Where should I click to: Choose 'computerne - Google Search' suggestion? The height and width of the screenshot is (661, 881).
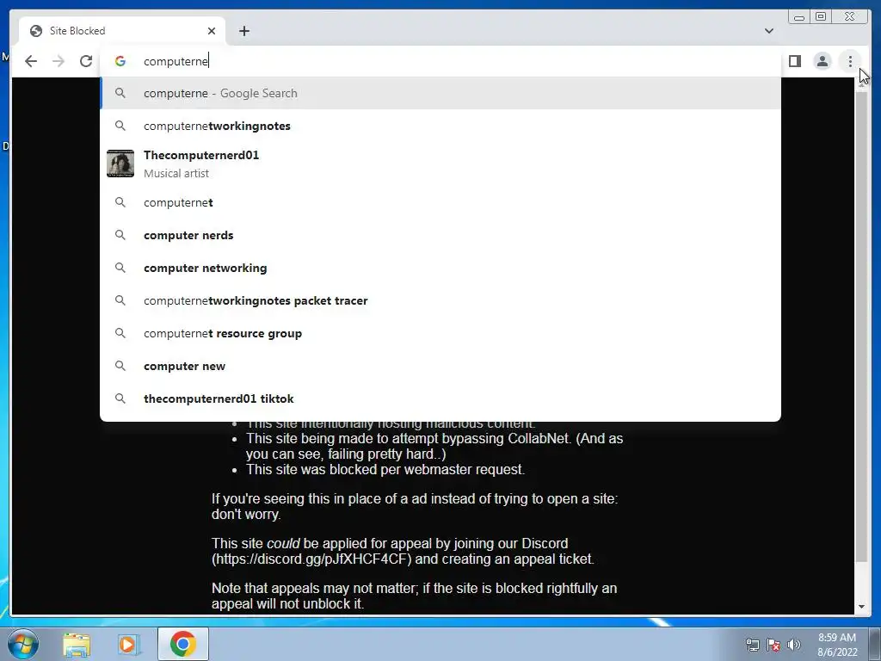tap(440, 93)
